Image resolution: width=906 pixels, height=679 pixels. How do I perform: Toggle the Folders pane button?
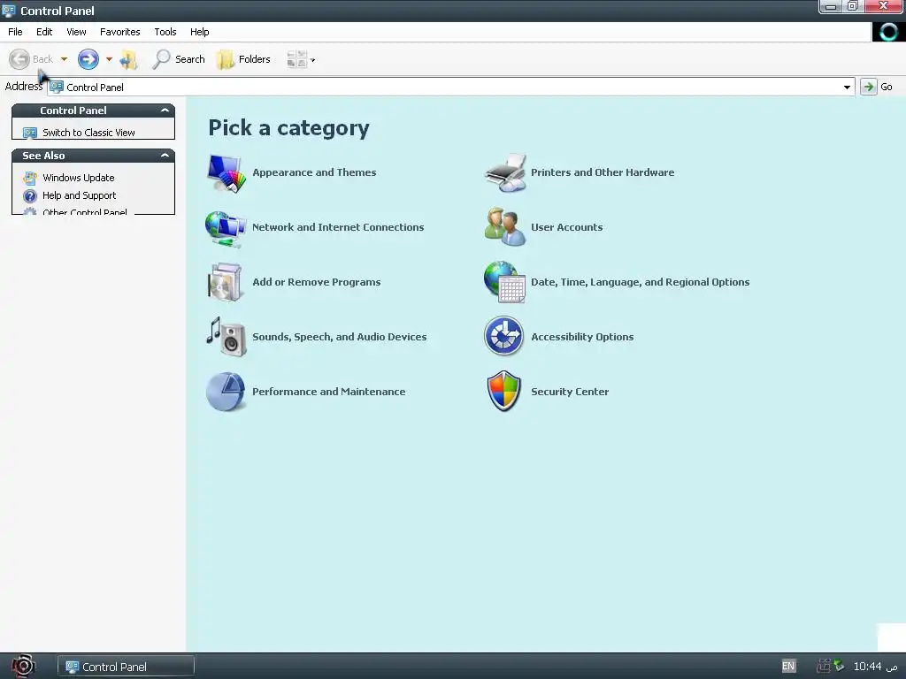(x=243, y=59)
